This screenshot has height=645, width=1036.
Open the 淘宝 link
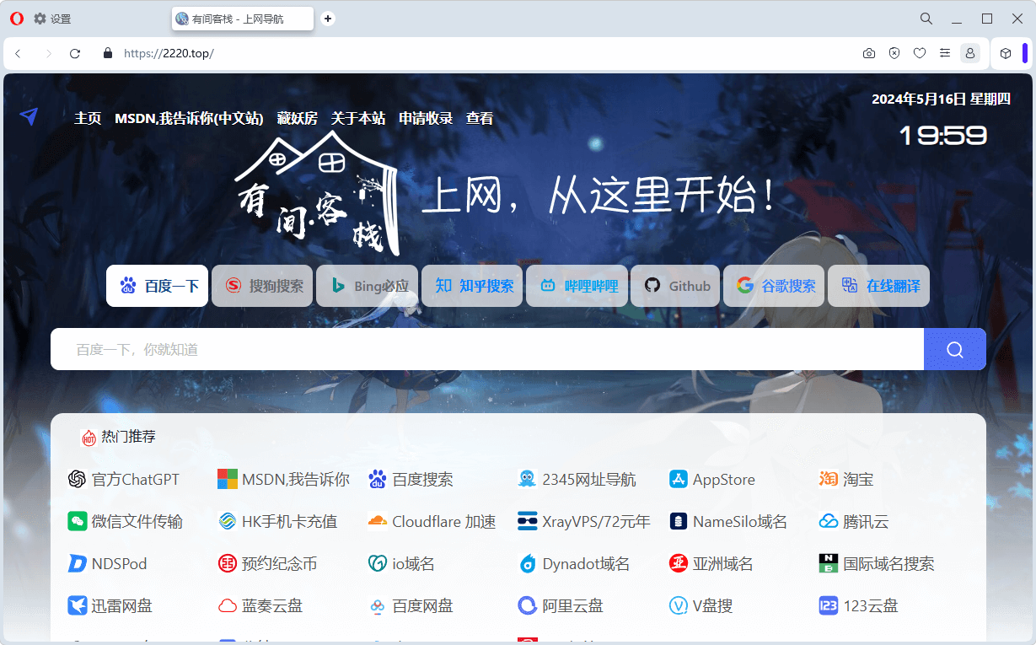pos(846,480)
